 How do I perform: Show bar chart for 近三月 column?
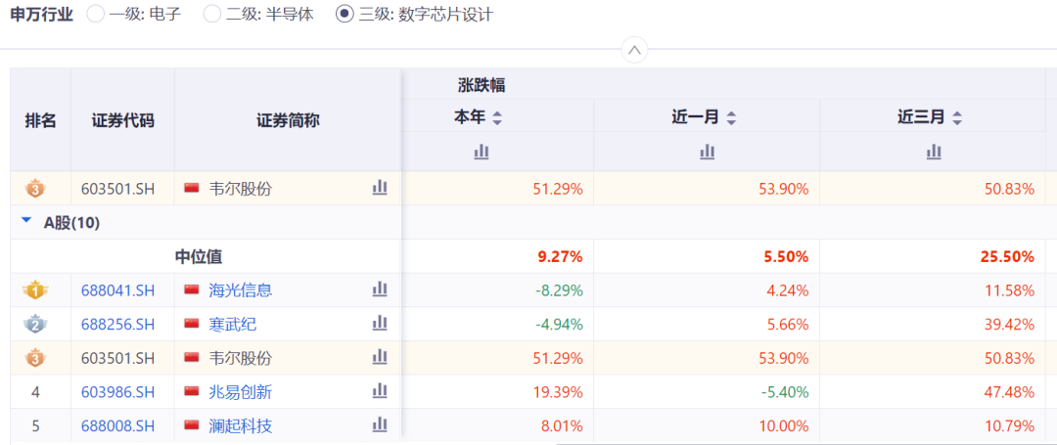coord(934,152)
